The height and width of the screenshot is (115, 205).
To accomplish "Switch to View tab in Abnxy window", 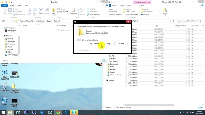I will pyautogui.click(x=129, y=6).
